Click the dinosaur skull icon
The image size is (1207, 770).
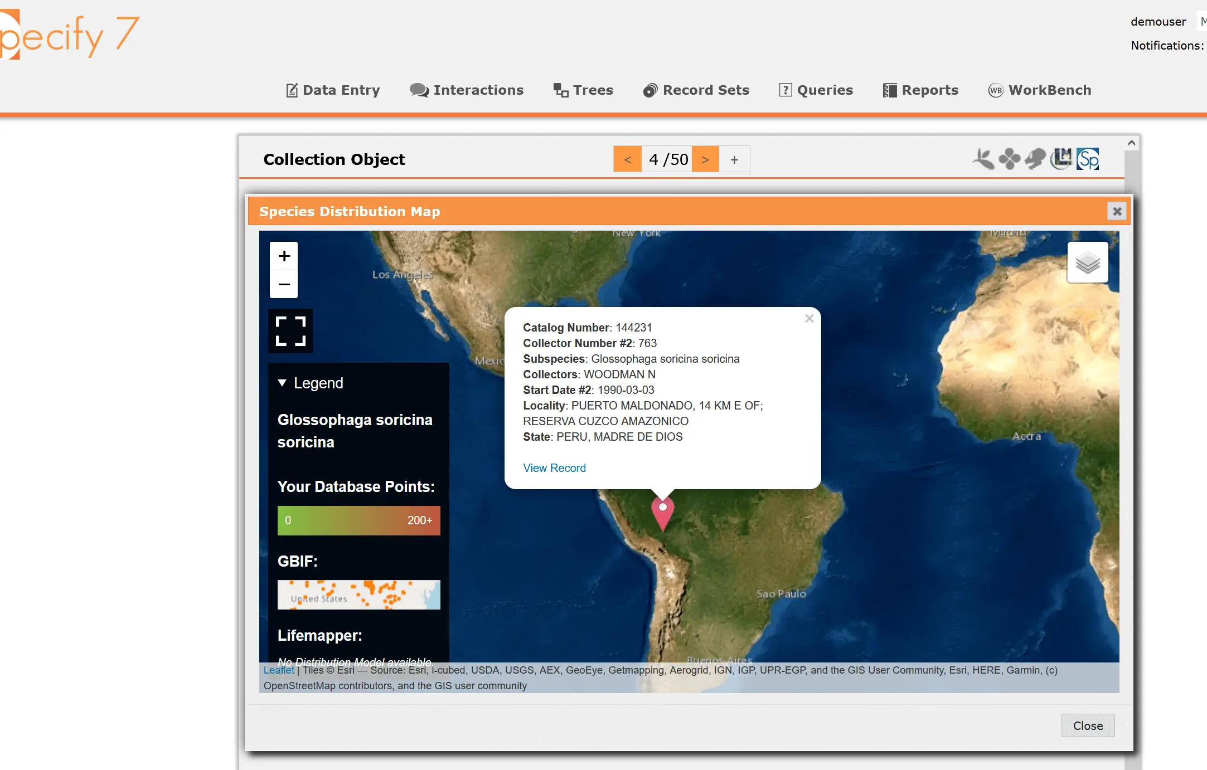tap(1035, 159)
